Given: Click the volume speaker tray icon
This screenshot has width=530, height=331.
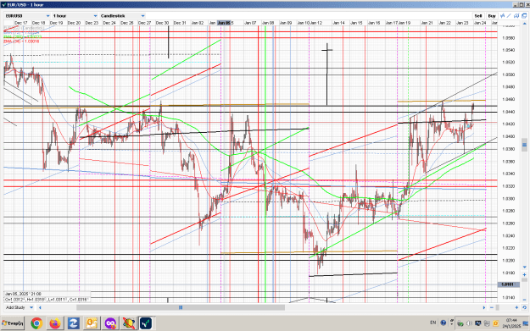Looking at the screenshot, I should [469, 323].
